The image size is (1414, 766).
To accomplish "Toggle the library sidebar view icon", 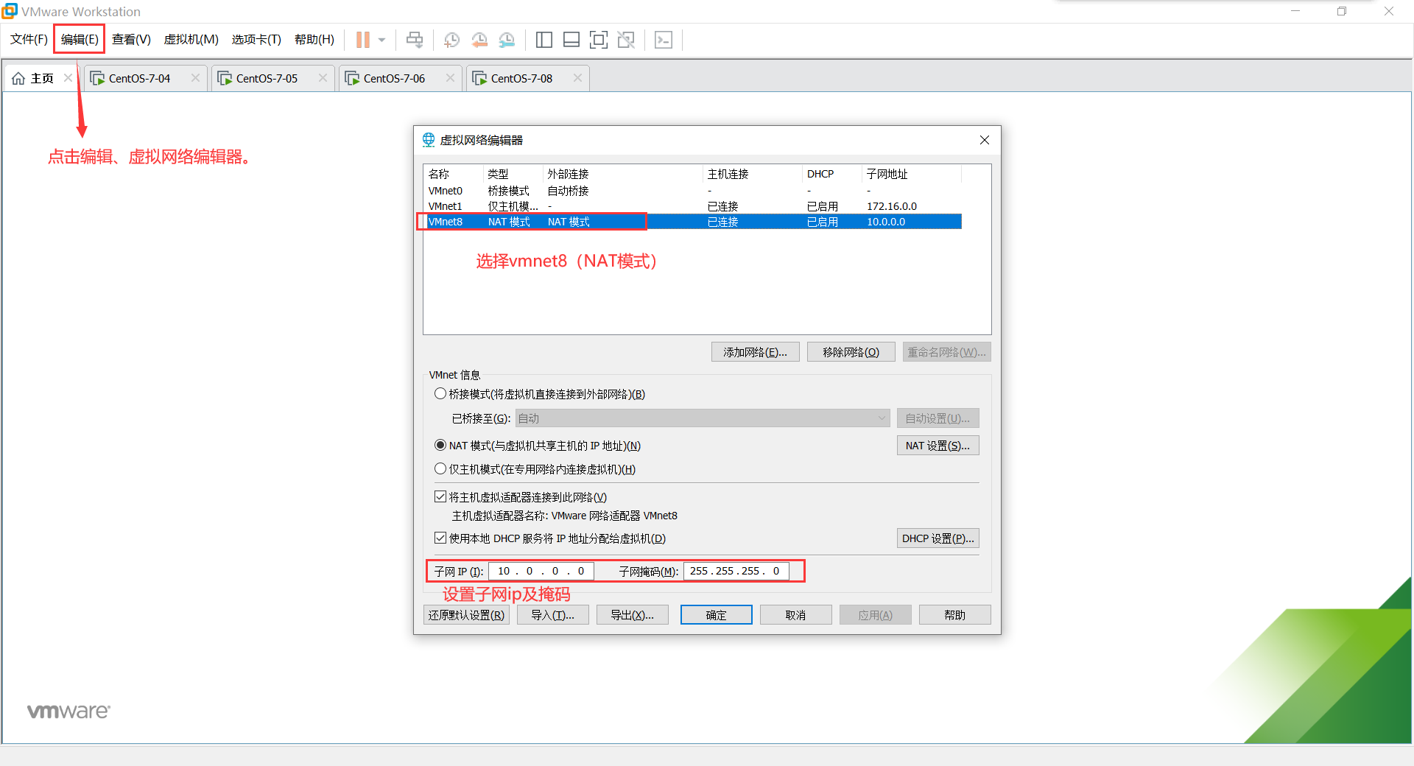I will (544, 40).
